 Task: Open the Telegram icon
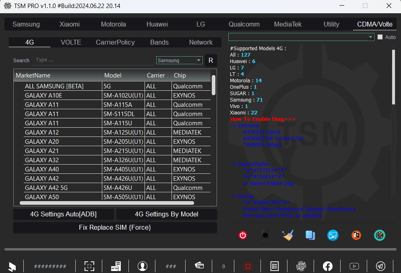coord(380,266)
